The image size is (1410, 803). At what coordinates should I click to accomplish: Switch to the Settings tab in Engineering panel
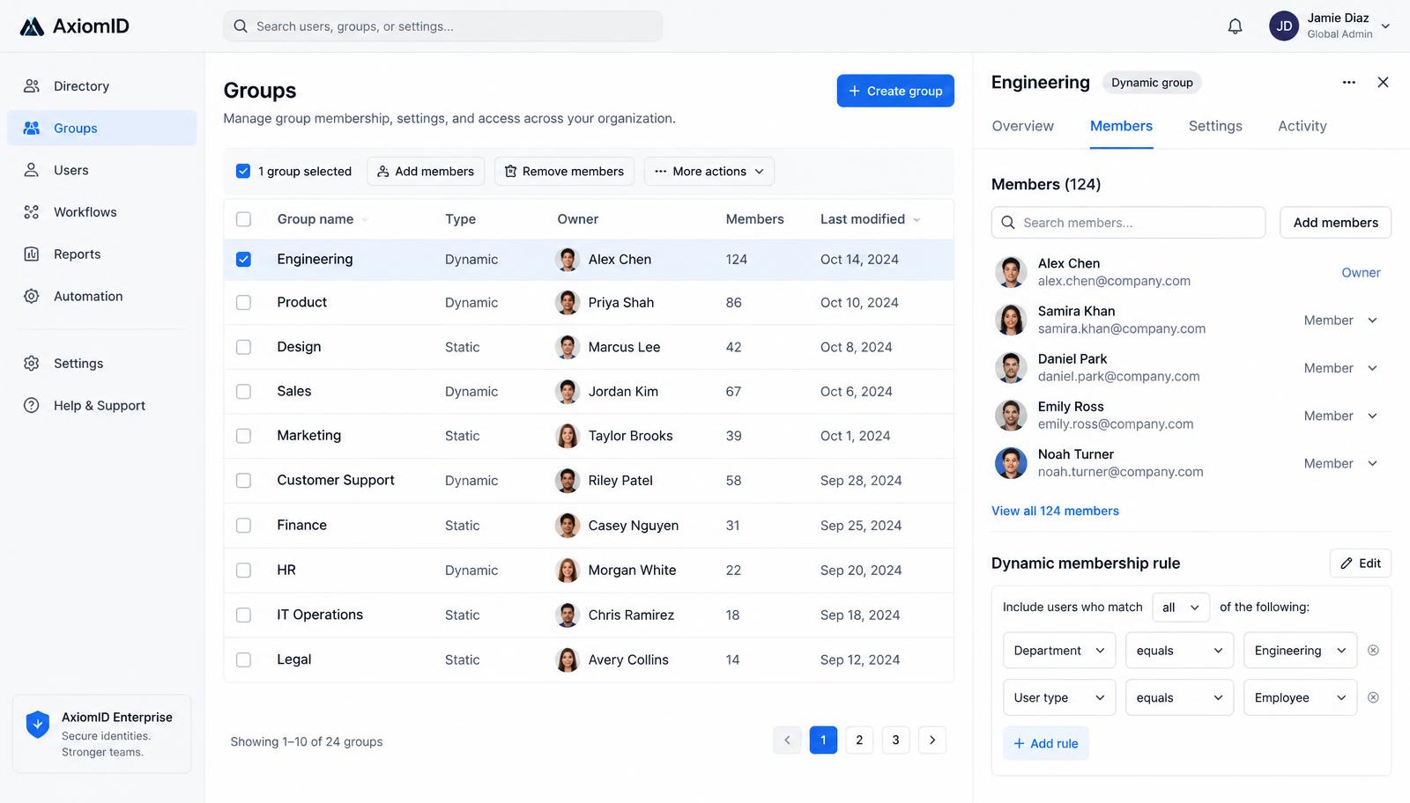click(x=1215, y=126)
